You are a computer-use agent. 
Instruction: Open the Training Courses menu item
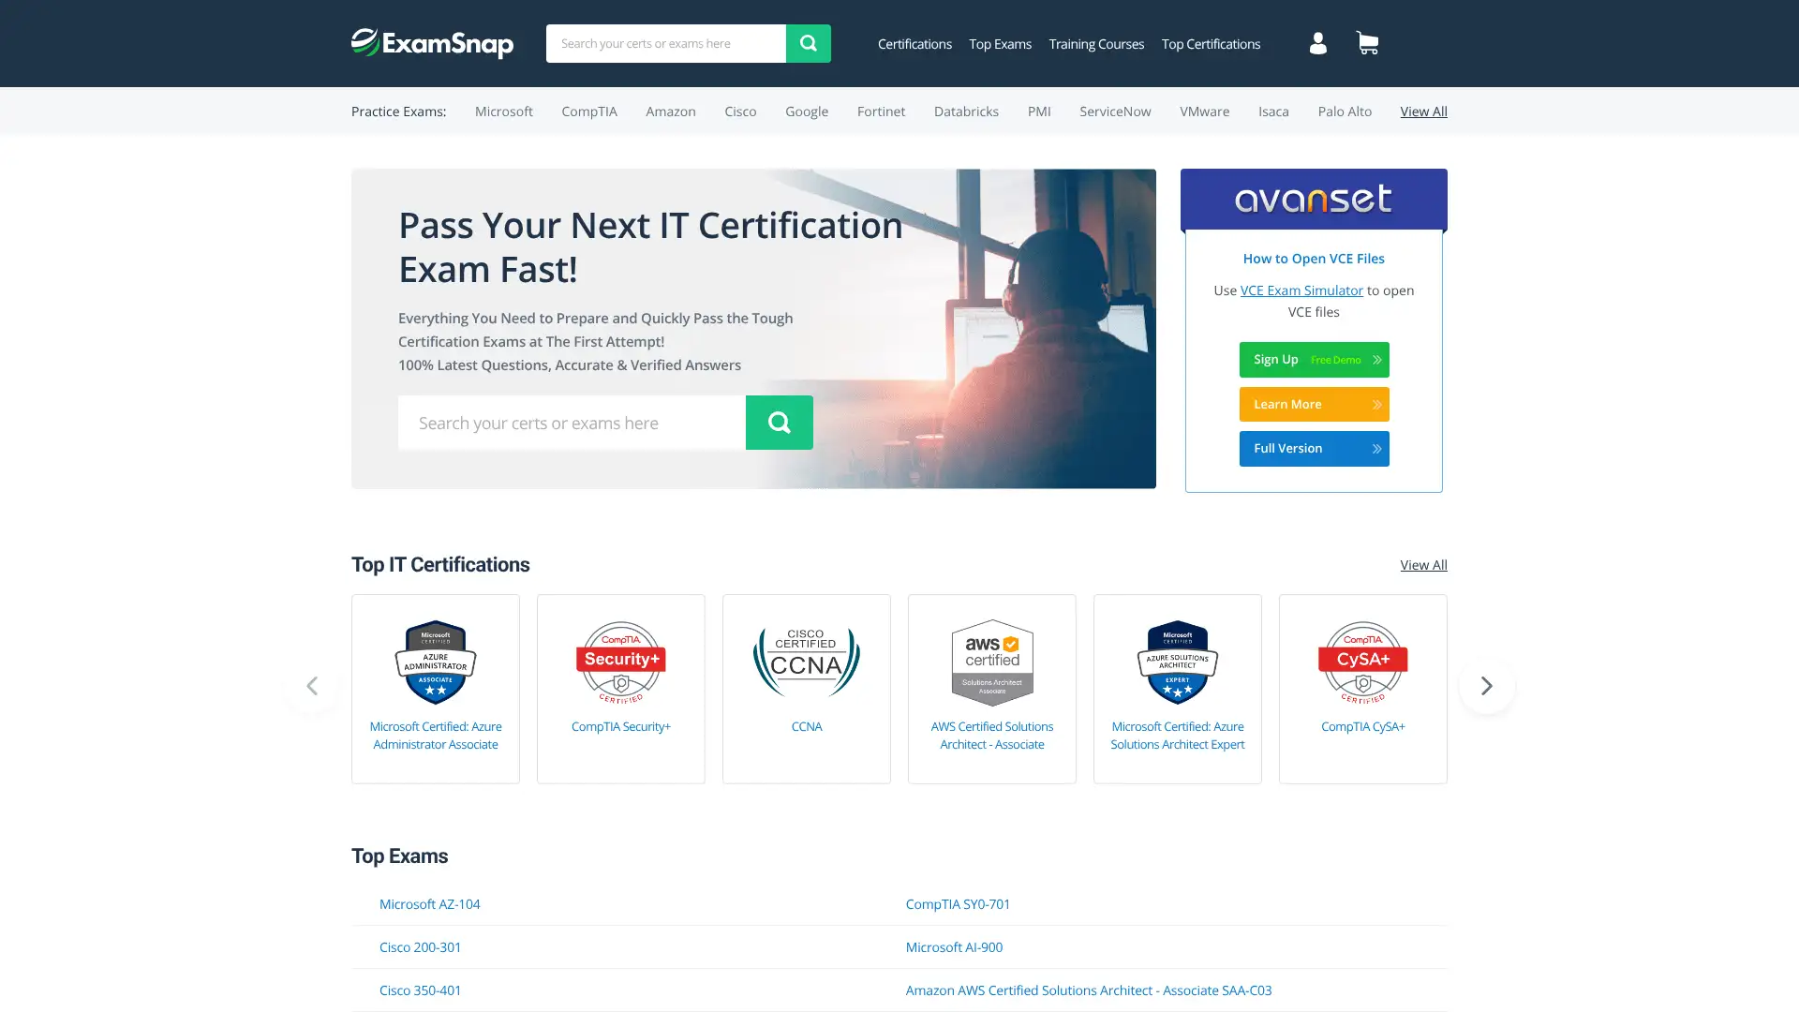[x=1096, y=44]
